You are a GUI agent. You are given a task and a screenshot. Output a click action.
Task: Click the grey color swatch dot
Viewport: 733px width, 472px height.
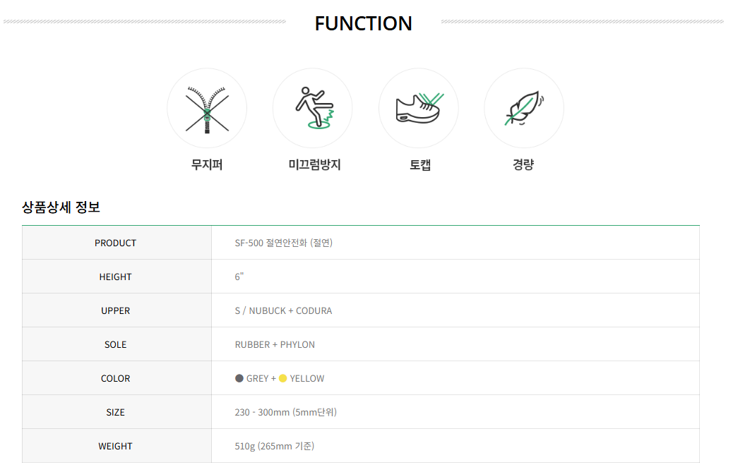(239, 378)
